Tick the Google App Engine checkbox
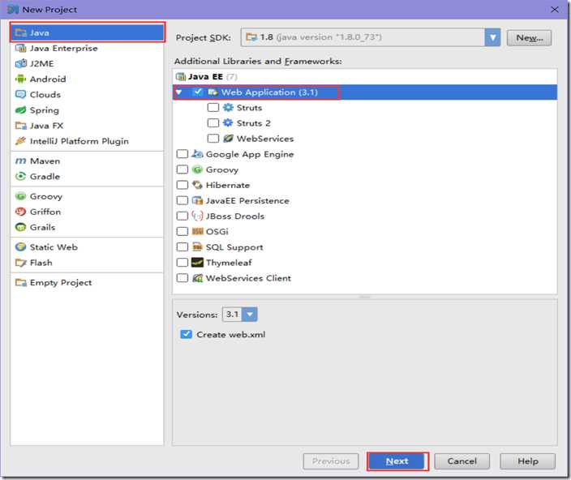Viewport: 571px width, 480px height. click(x=182, y=154)
